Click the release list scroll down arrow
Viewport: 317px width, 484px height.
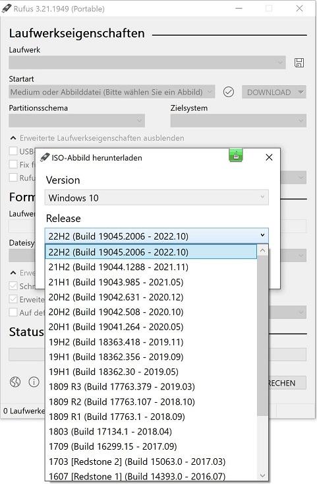pos(262,475)
